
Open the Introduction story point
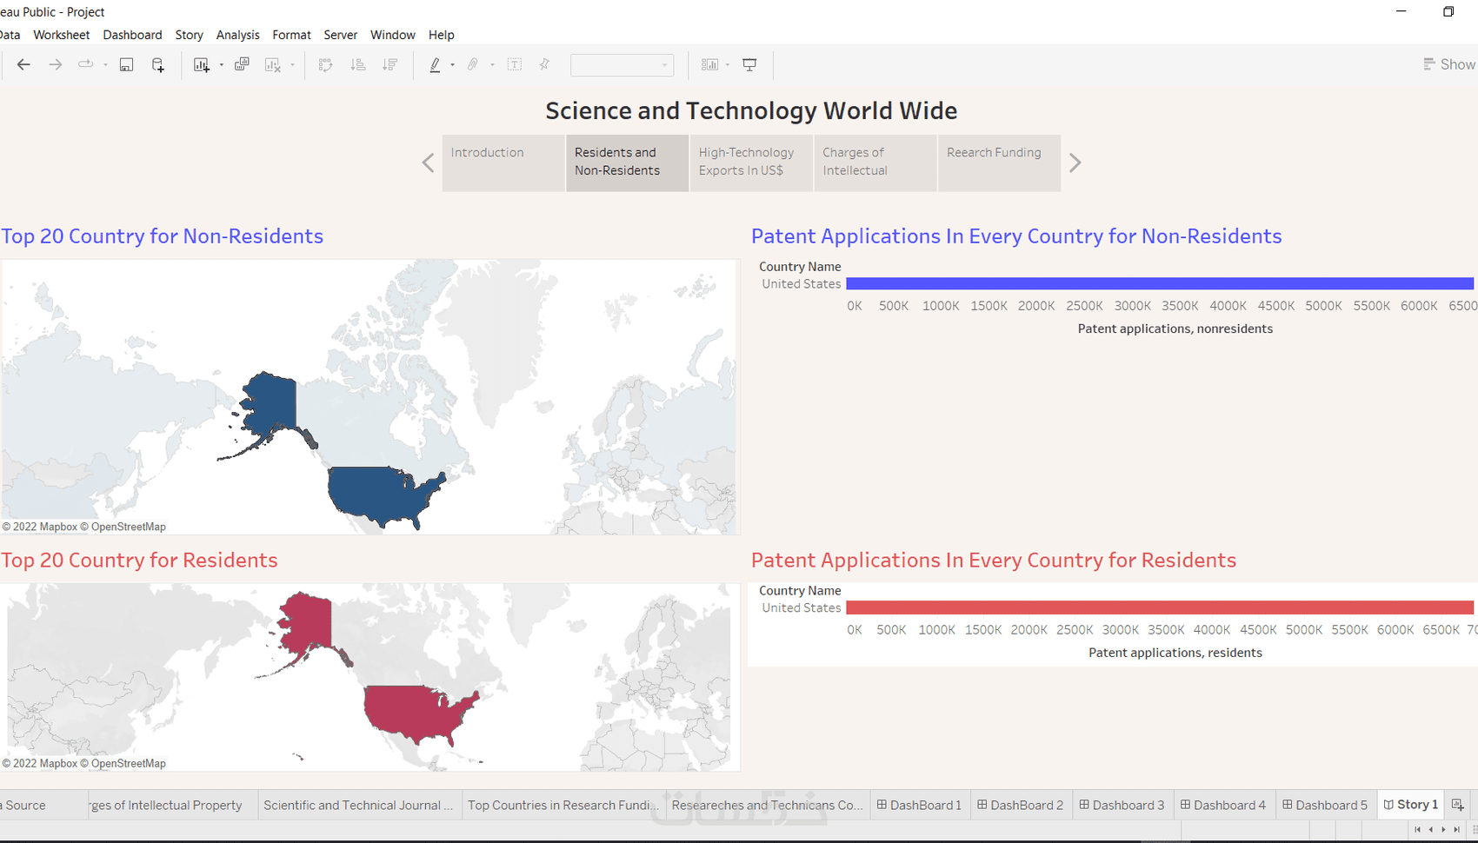click(503, 163)
